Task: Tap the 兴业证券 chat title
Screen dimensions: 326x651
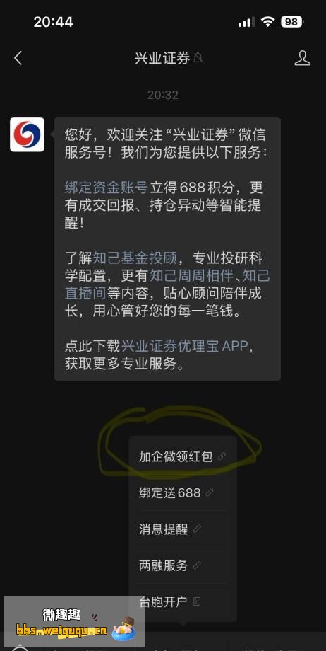Action: [x=162, y=59]
